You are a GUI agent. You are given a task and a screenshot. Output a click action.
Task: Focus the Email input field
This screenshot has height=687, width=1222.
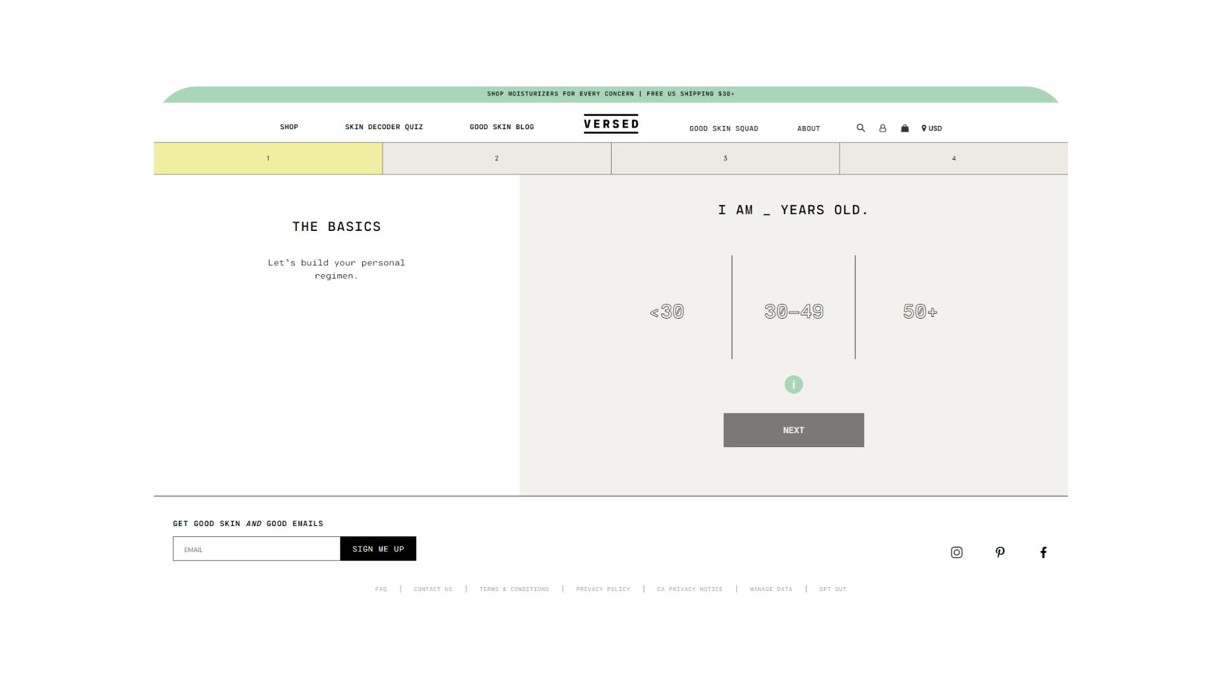click(x=256, y=549)
